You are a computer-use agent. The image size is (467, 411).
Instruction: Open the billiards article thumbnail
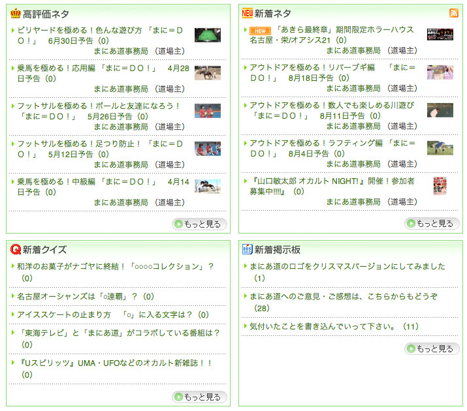pyautogui.click(x=207, y=35)
